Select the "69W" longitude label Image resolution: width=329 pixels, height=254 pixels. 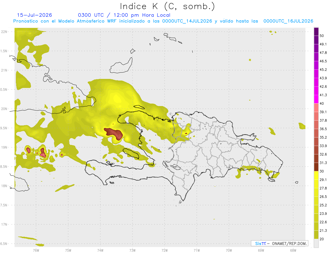click(261, 250)
